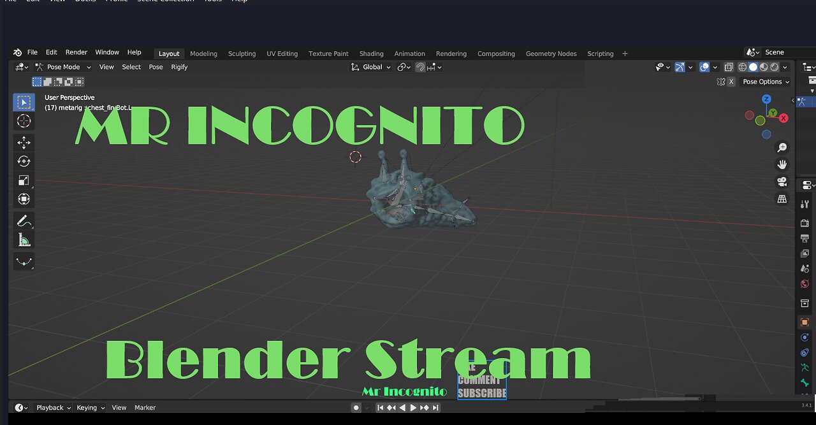This screenshot has width=816, height=425.
Task: Open the Render properties tab icon
Action: (x=805, y=223)
